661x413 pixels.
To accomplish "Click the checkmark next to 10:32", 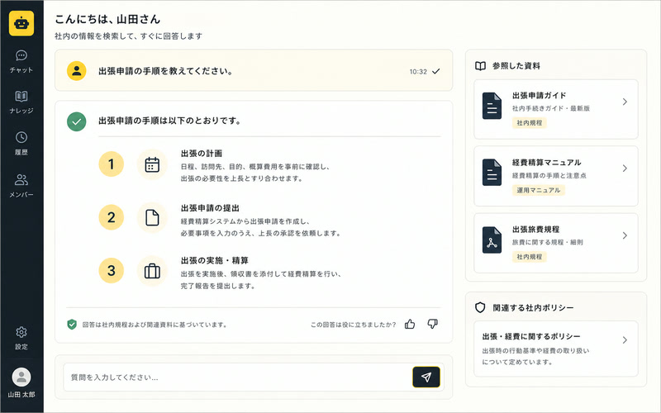I will point(436,71).
